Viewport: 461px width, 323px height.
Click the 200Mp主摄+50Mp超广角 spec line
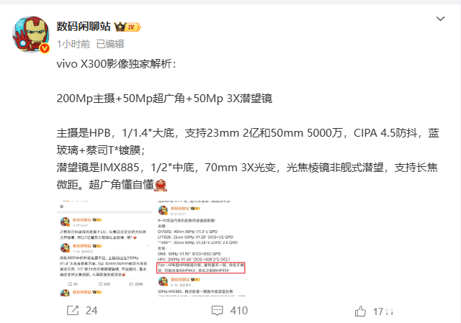[164, 99]
